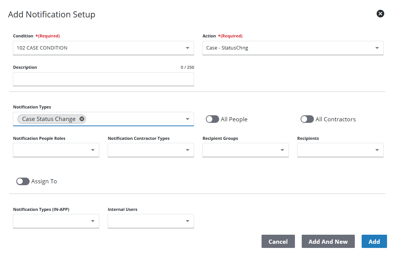Remove the Case Status Change chip
The image size is (395, 257).
point(82,119)
